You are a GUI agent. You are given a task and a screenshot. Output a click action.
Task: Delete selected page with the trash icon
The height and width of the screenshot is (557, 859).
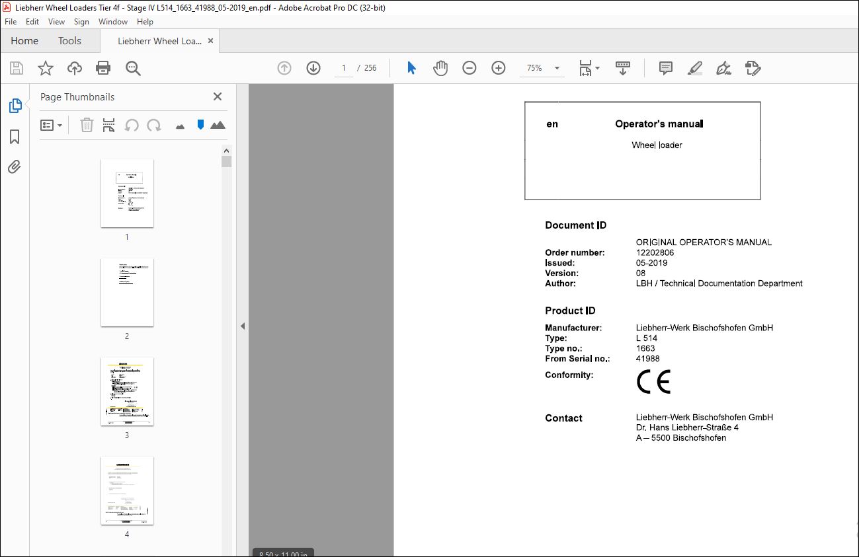[87, 125]
